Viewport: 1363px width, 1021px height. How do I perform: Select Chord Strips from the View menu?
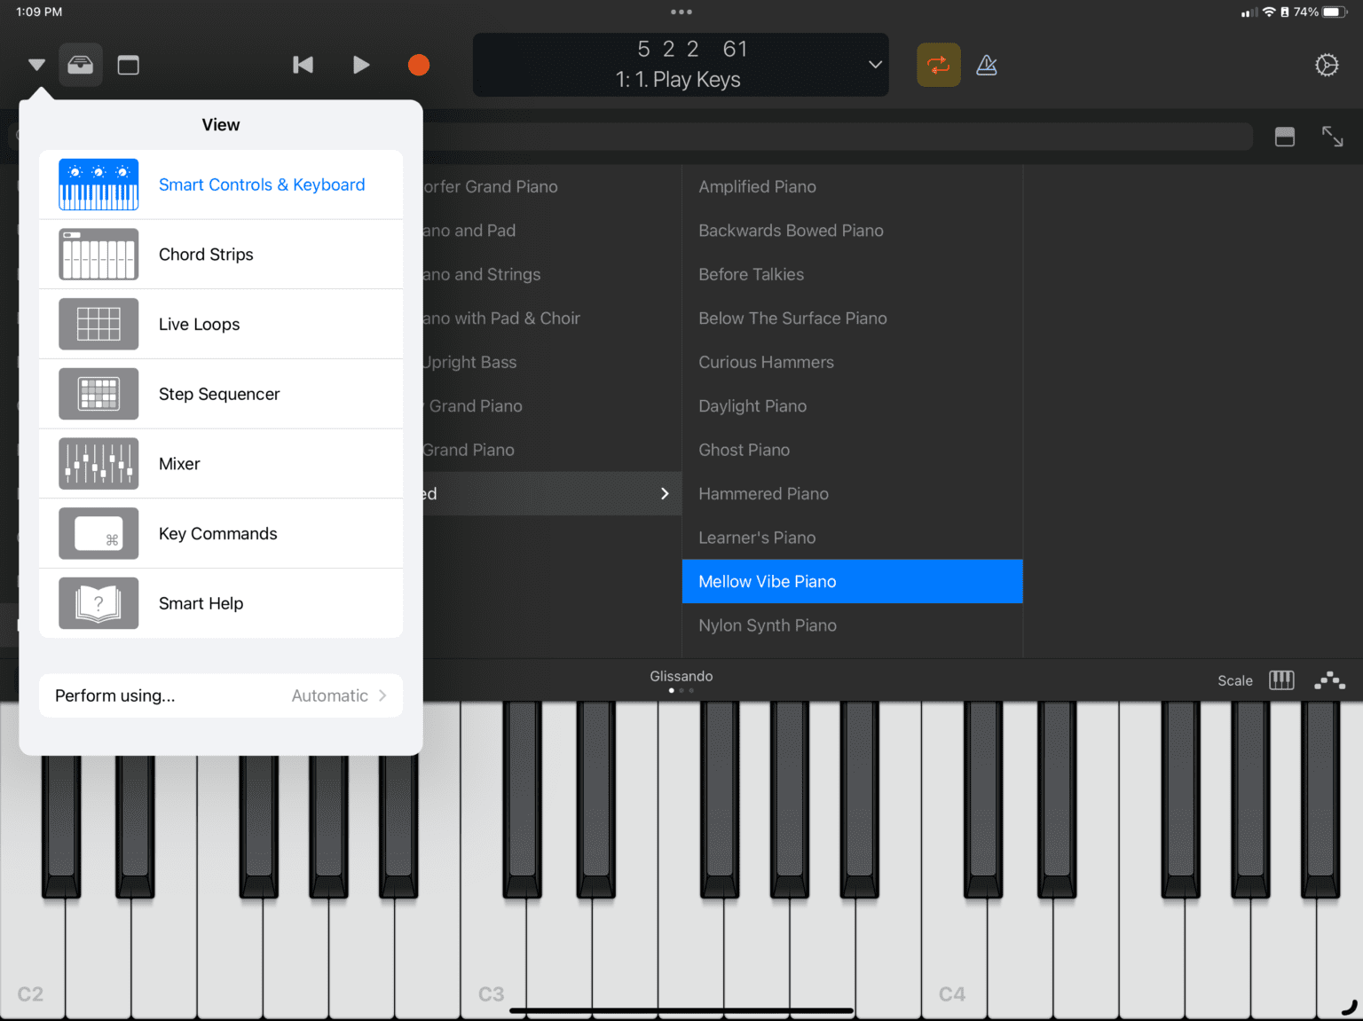pyautogui.click(x=206, y=255)
